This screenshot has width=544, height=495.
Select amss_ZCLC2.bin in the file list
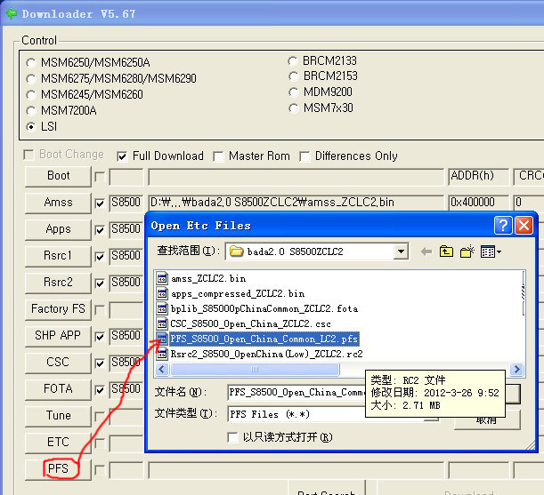(x=208, y=278)
